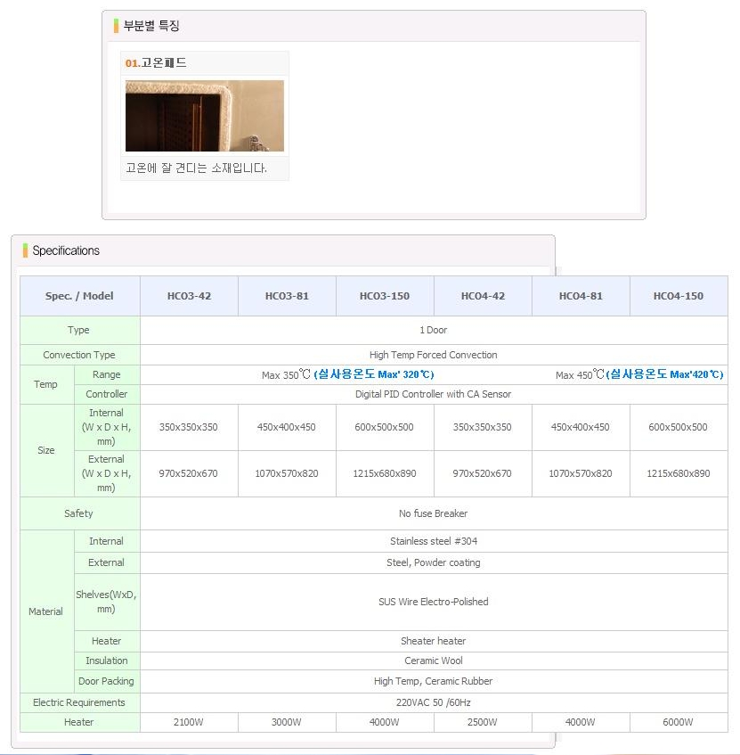Click the color bar icon beside Specifications
Image resolution: width=740 pixels, height=755 pixels.
pos(26,250)
